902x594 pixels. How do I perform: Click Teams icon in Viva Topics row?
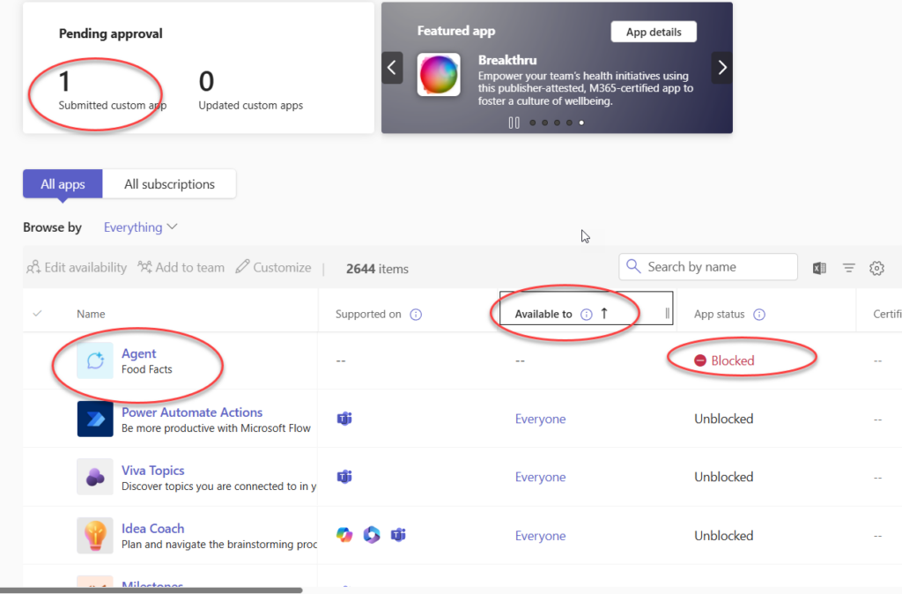point(344,477)
